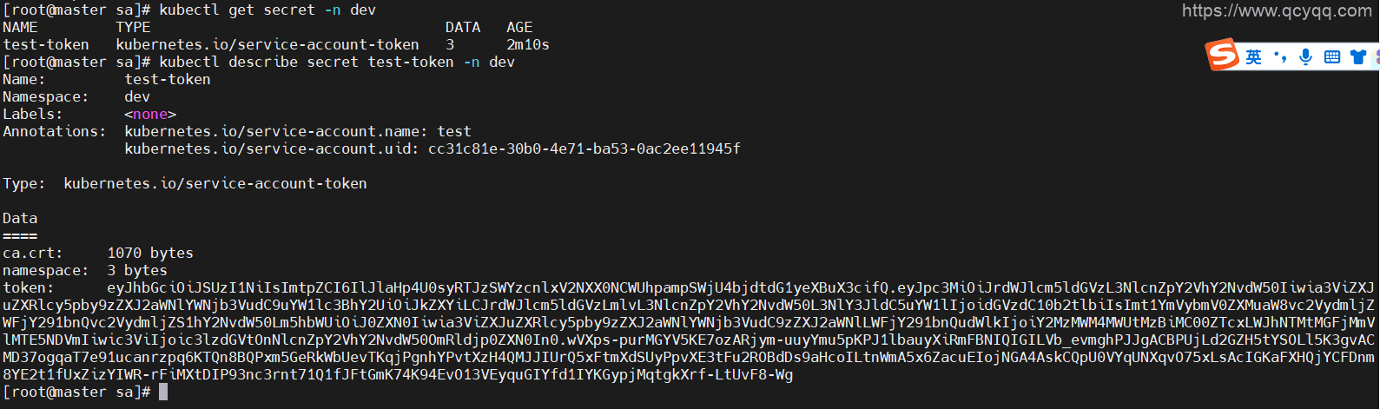Click the DATA column header
The image size is (1380, 409).
pos(463,28)
